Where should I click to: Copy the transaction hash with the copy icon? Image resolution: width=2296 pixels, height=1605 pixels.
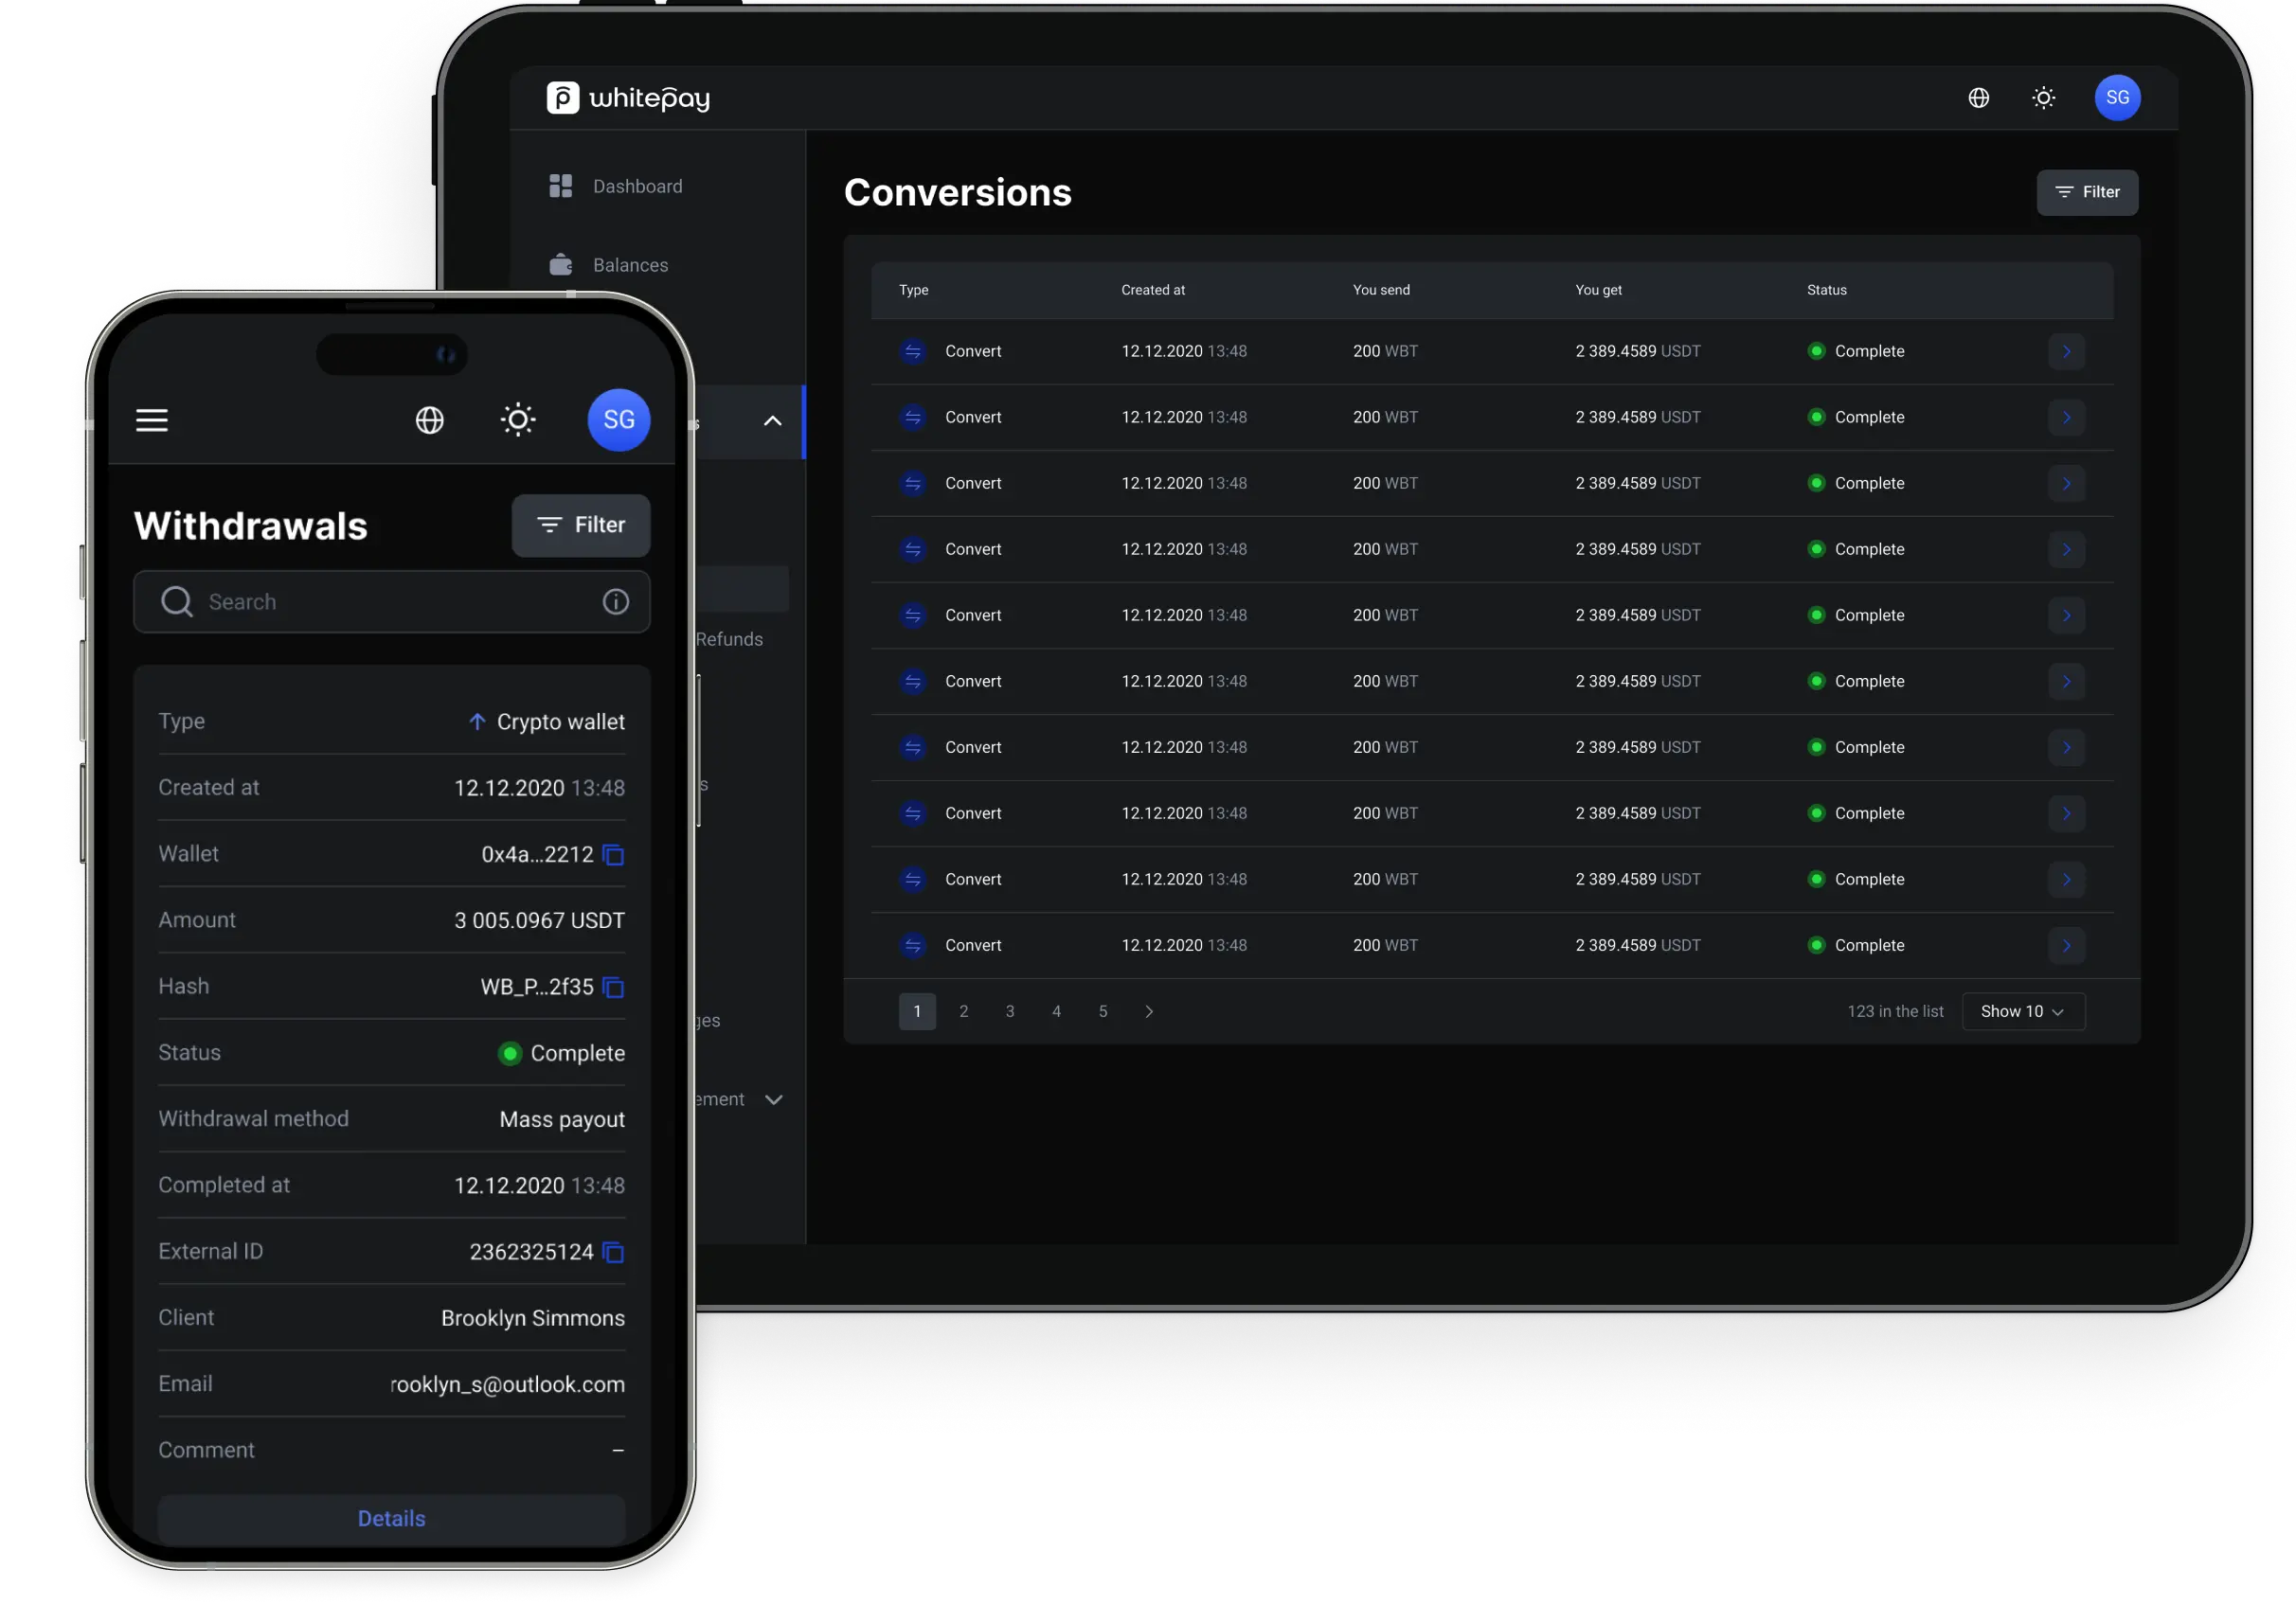pos(613,987)
